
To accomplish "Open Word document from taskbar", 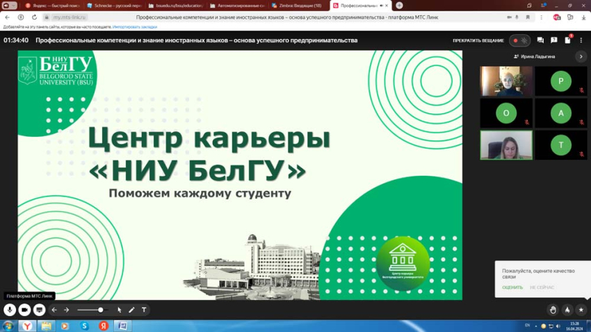I will (x=123, y=326).
